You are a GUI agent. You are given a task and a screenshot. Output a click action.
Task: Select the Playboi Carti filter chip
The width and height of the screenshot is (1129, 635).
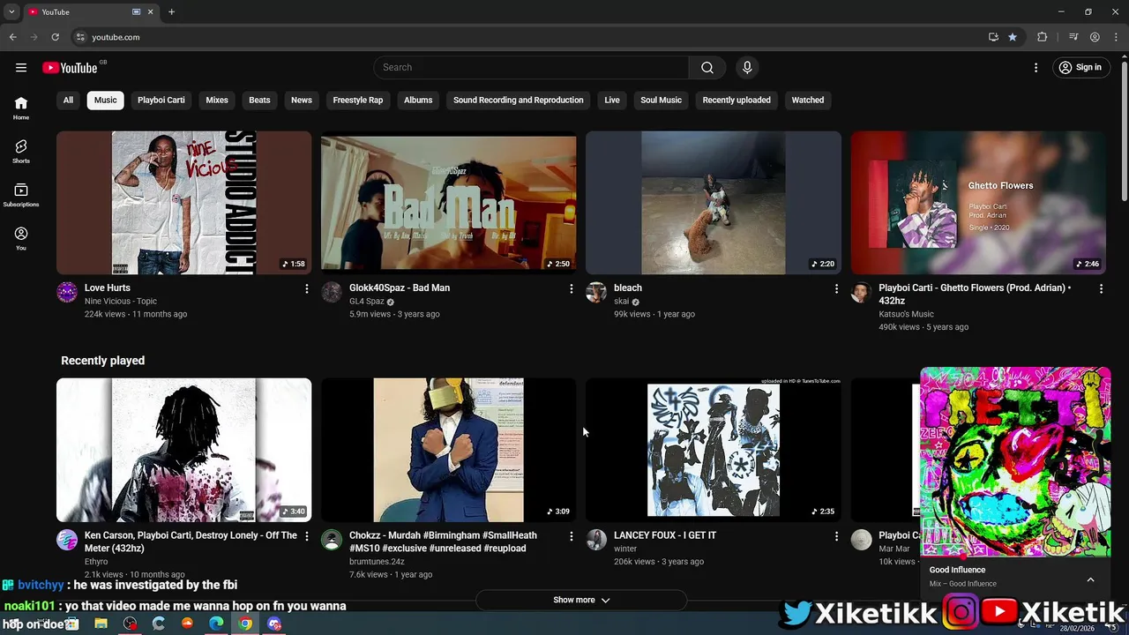[x=161, y=101]
